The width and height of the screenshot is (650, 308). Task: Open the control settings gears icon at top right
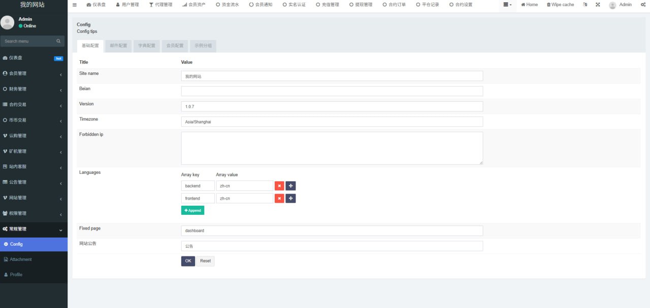[x=642, y=5]
